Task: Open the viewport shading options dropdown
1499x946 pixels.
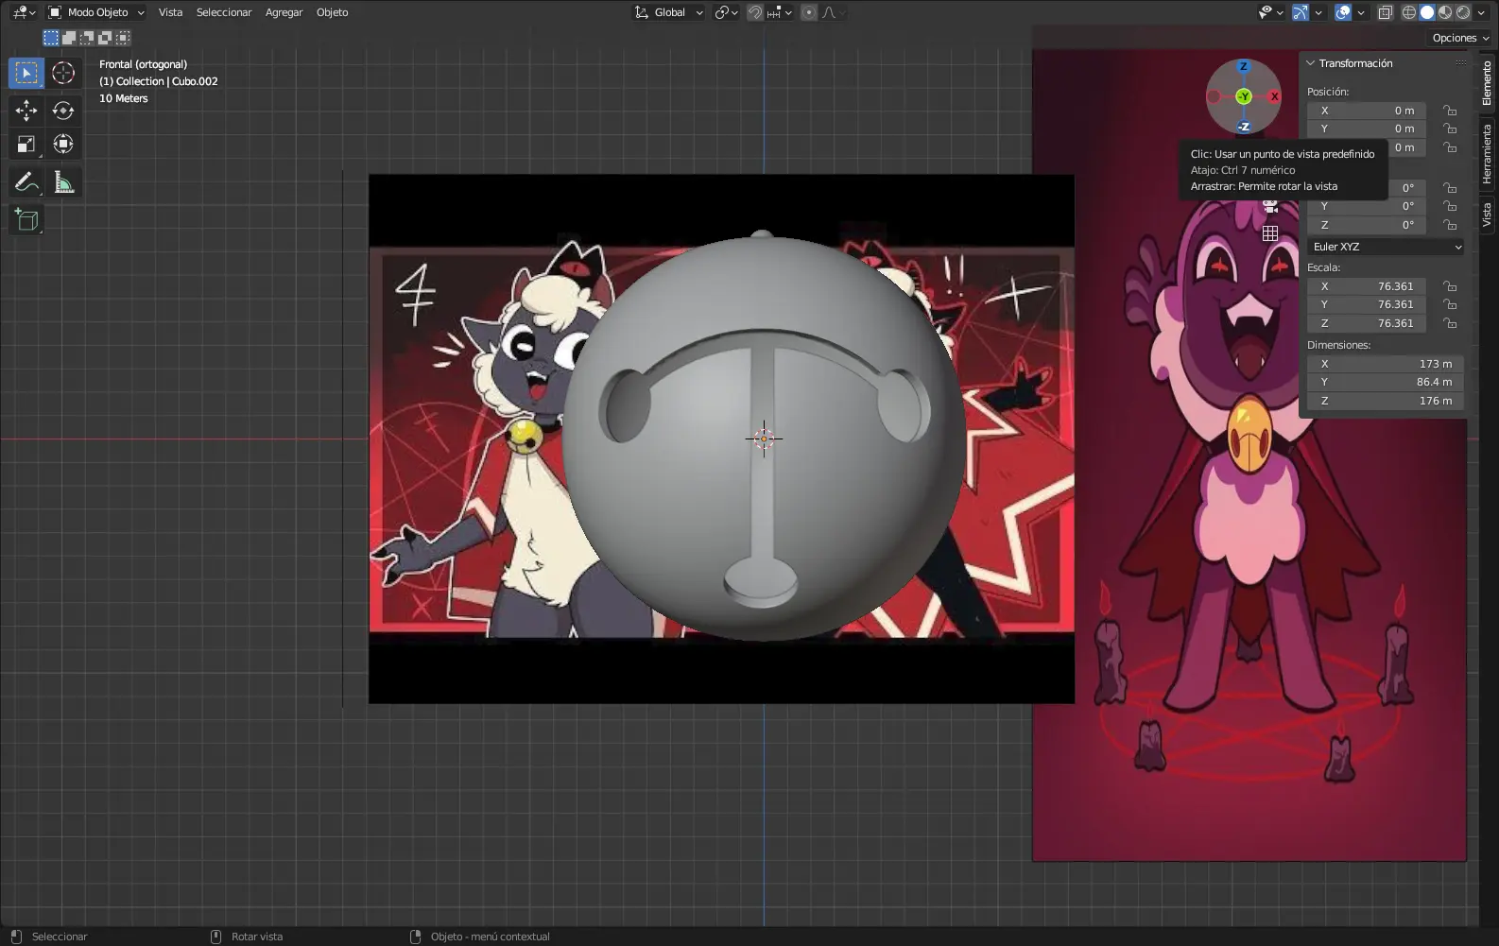Action: (x=1482, y=12)
